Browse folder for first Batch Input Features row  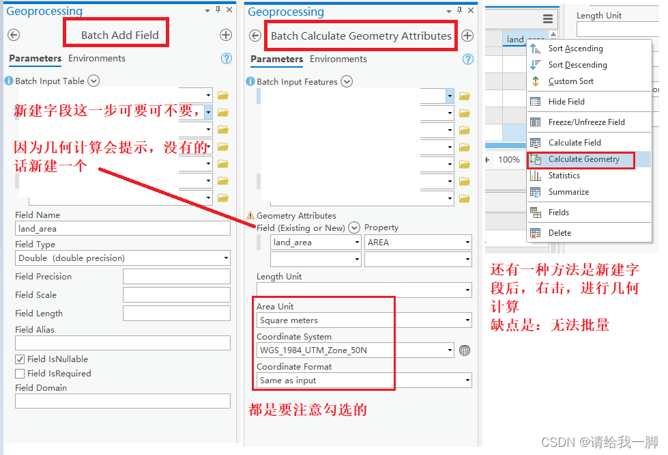(465, 96)
